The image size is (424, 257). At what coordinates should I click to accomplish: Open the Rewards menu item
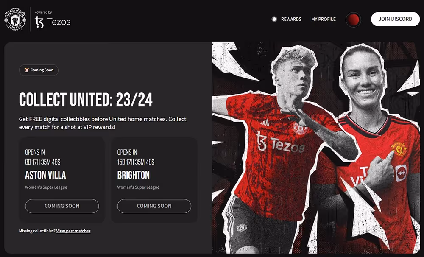[291, 19]
